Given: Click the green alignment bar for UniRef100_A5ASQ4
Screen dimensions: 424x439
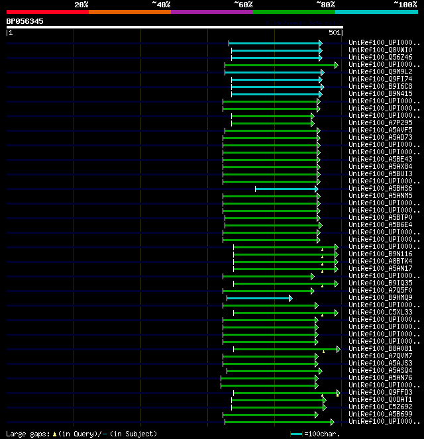Looking at the screenshot, I should point(274,371).
